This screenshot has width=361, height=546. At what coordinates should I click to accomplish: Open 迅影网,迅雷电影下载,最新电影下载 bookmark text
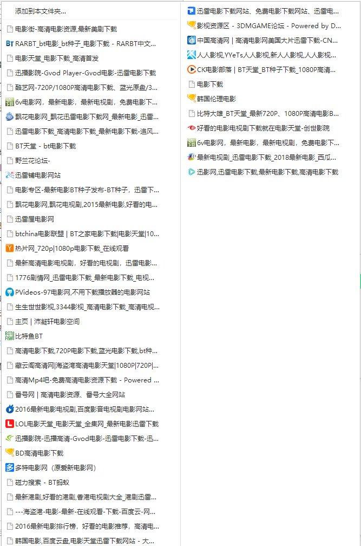pos(267,172)
